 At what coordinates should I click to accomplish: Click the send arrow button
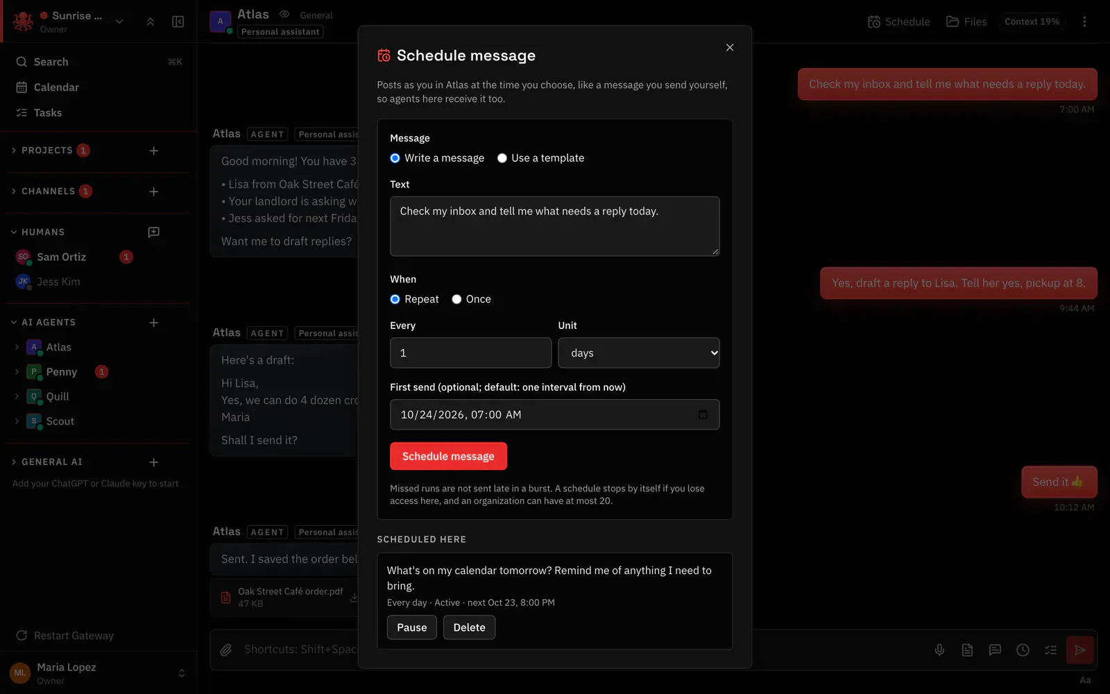pos(1080,650)
